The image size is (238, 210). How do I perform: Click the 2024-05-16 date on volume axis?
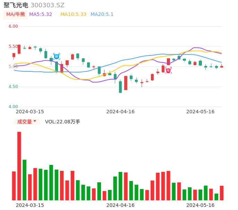[201, 205]
